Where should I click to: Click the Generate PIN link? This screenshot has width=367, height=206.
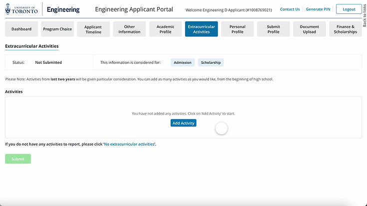coord(318,9)
